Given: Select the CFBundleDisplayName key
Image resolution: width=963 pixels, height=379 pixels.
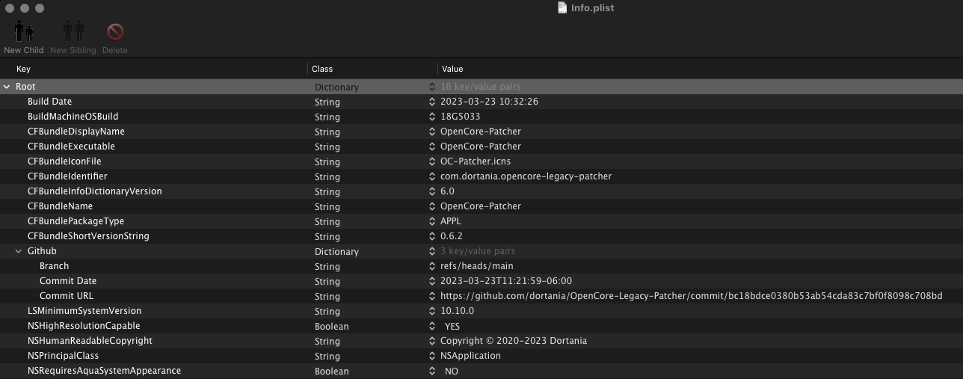Looking at the screenshot, I should coord(76,132).
